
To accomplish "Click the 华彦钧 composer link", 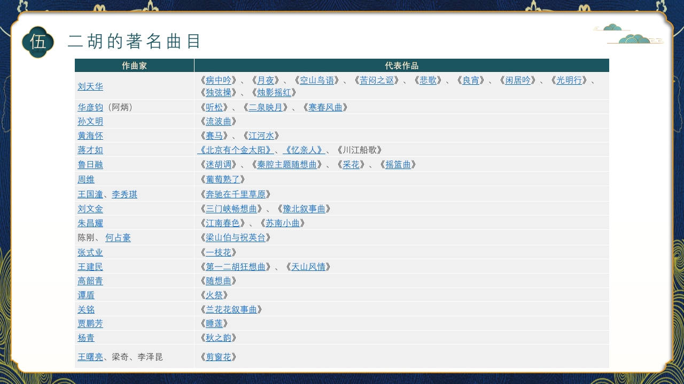I will pyautogui.click(x=90, y=107).
